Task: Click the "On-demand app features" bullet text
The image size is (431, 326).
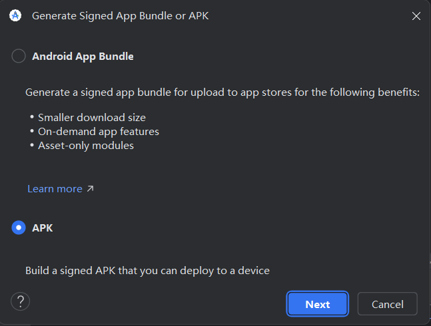Action: tap(99, 131)
